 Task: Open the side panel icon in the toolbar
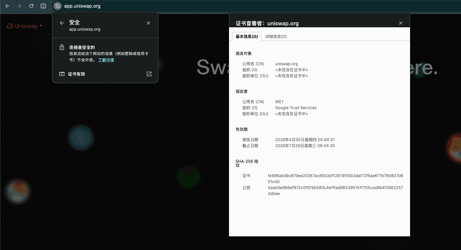[43, 6]
